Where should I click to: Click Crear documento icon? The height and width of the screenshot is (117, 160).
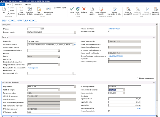21,9
